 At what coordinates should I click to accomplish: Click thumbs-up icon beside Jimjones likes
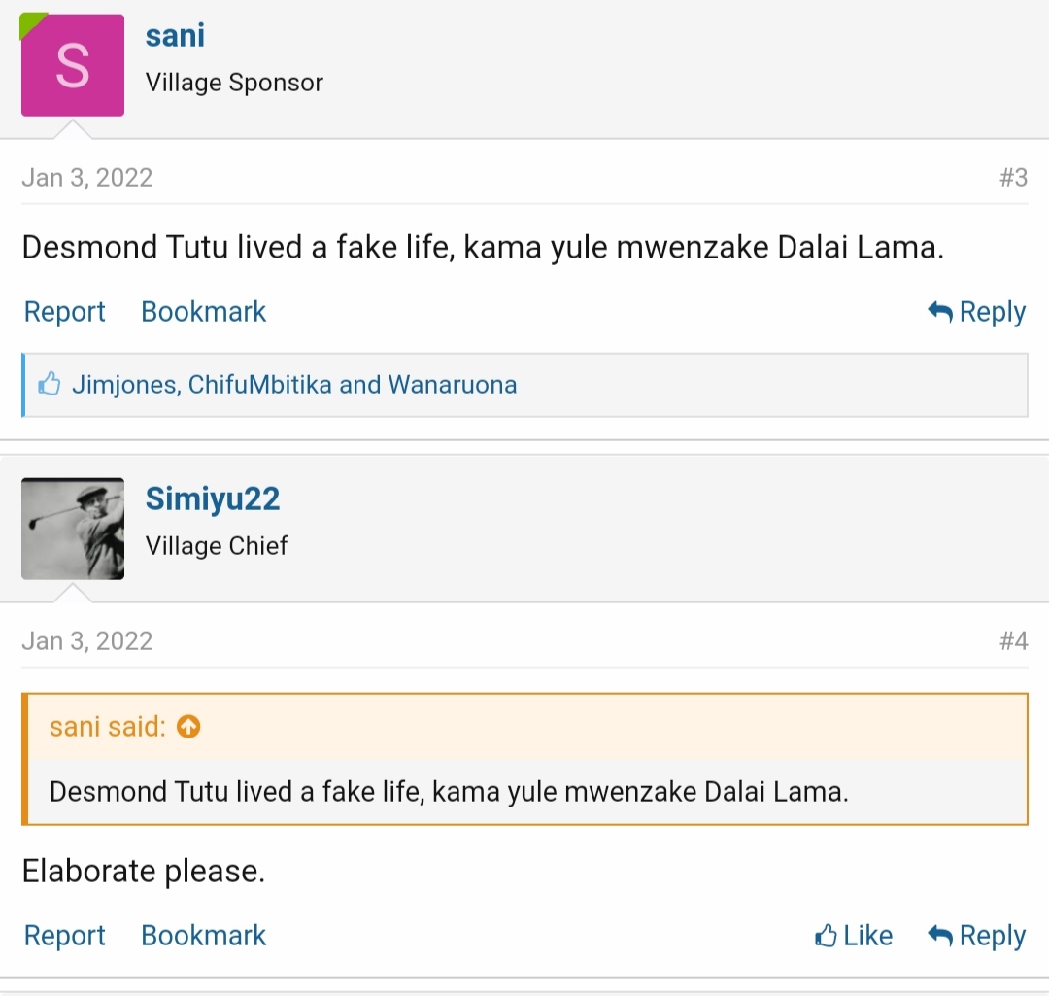click(x=50, y=385)
